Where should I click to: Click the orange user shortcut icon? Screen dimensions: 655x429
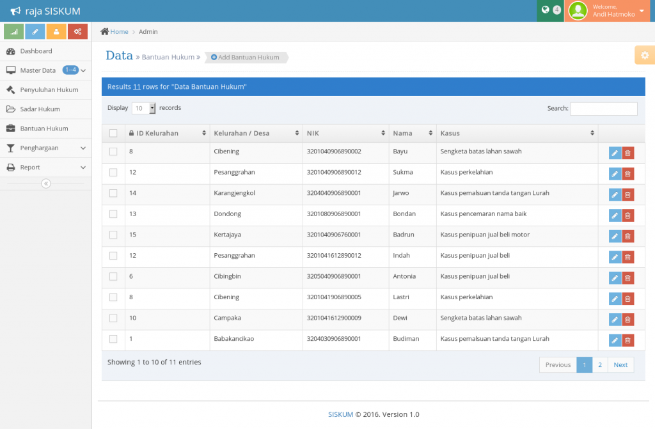tap(56, 31)
